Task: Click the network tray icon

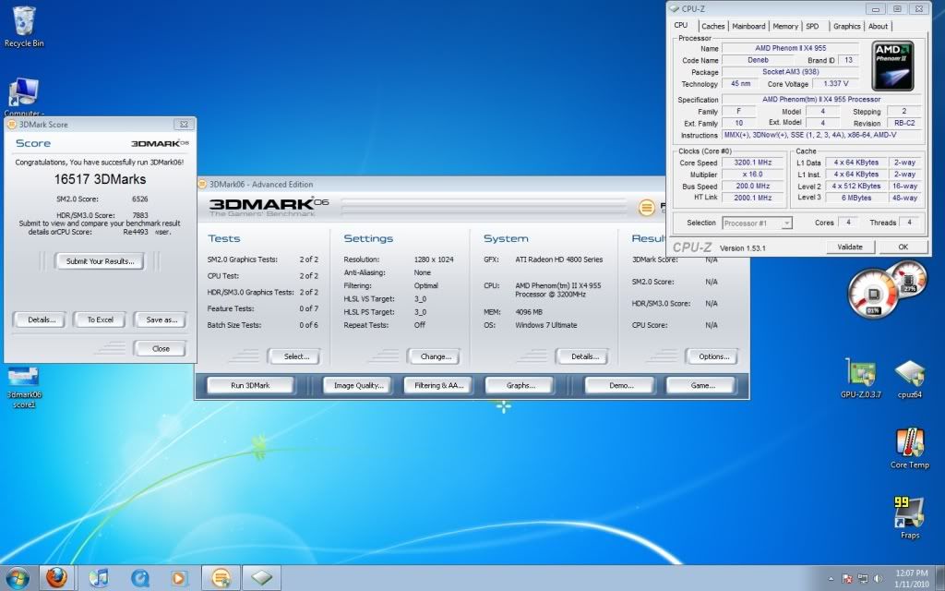Action: (863, 579)
